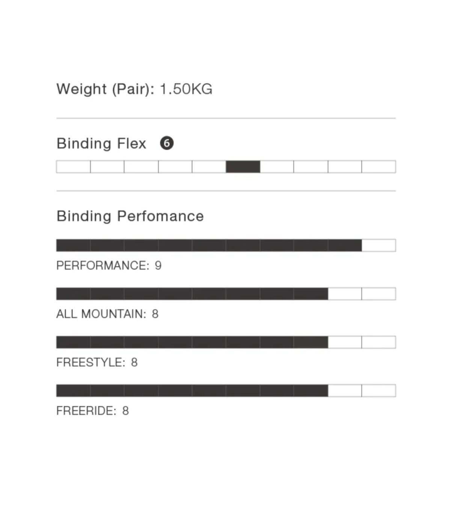The image size is (451, 519).
Task: Click the PERFORMANCE: 9 label
Action: (x=109, y=265)
